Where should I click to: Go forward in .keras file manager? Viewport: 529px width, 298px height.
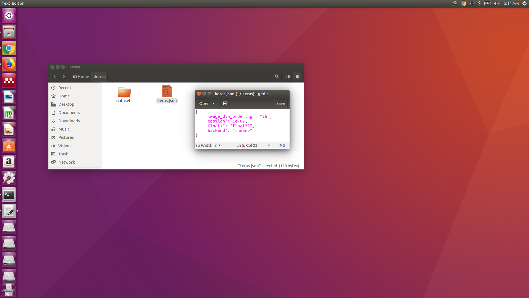[x=64, y=76]
